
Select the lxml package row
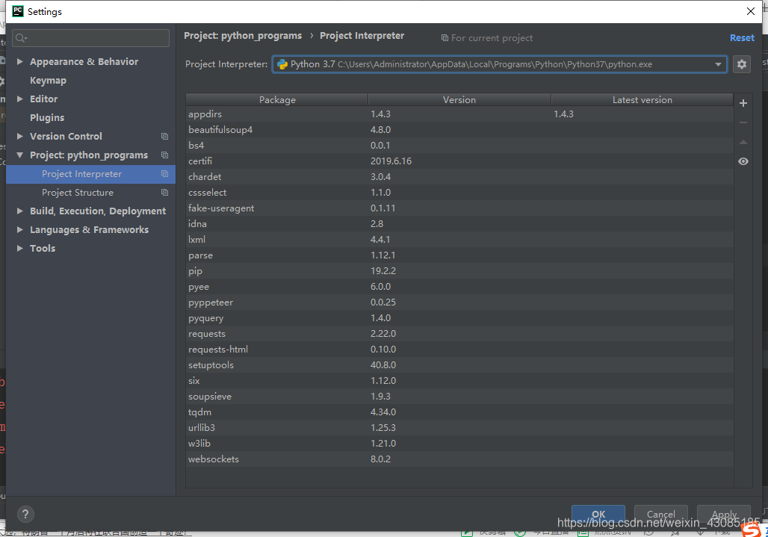(x=459, y=240)
